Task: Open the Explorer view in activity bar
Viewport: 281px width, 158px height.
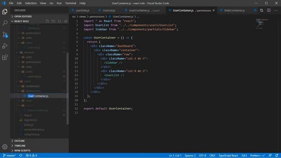Action: coord(5,12)
